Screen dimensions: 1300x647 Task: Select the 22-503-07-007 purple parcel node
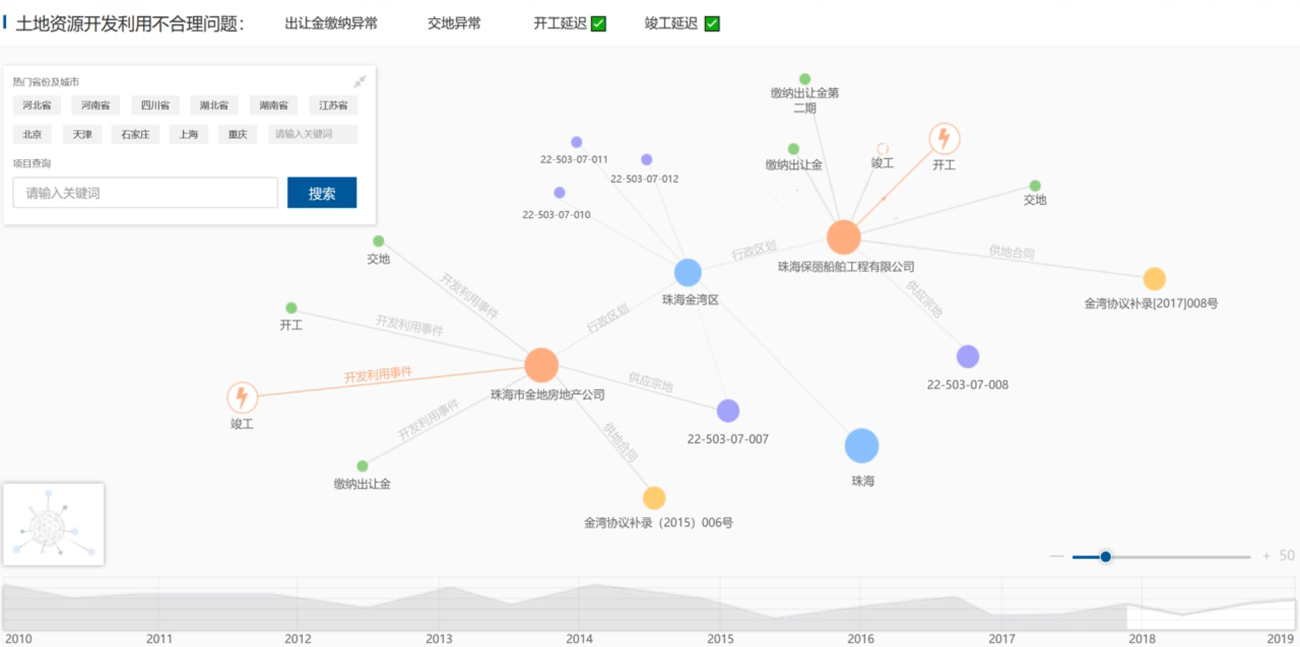pos(728,411)
